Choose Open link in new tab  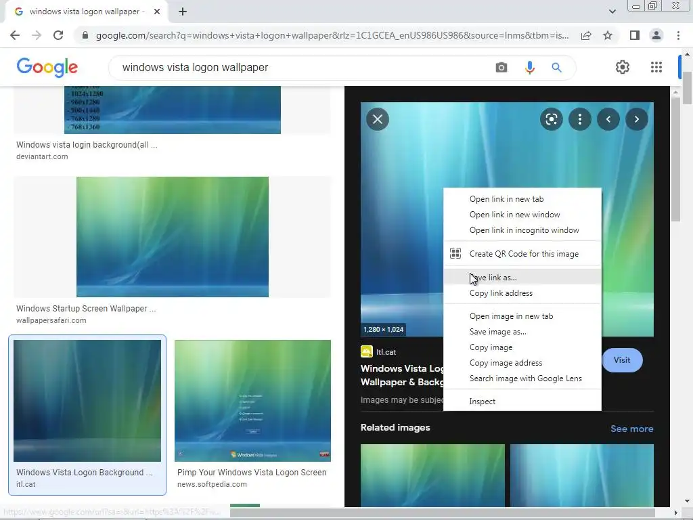coord(522,199)
